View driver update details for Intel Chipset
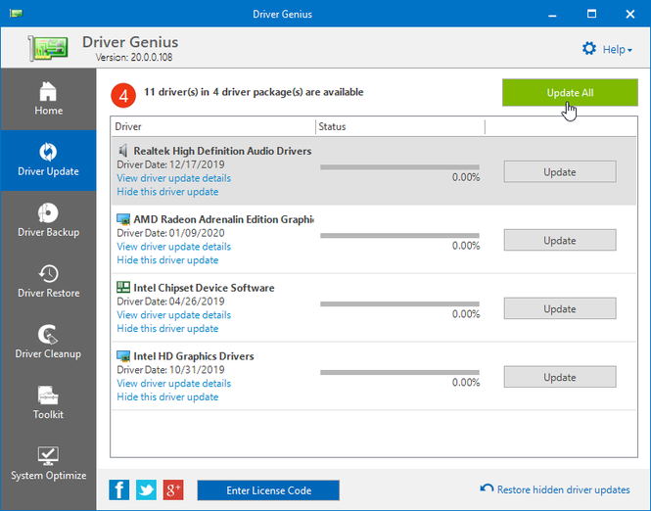 point(173,315)
